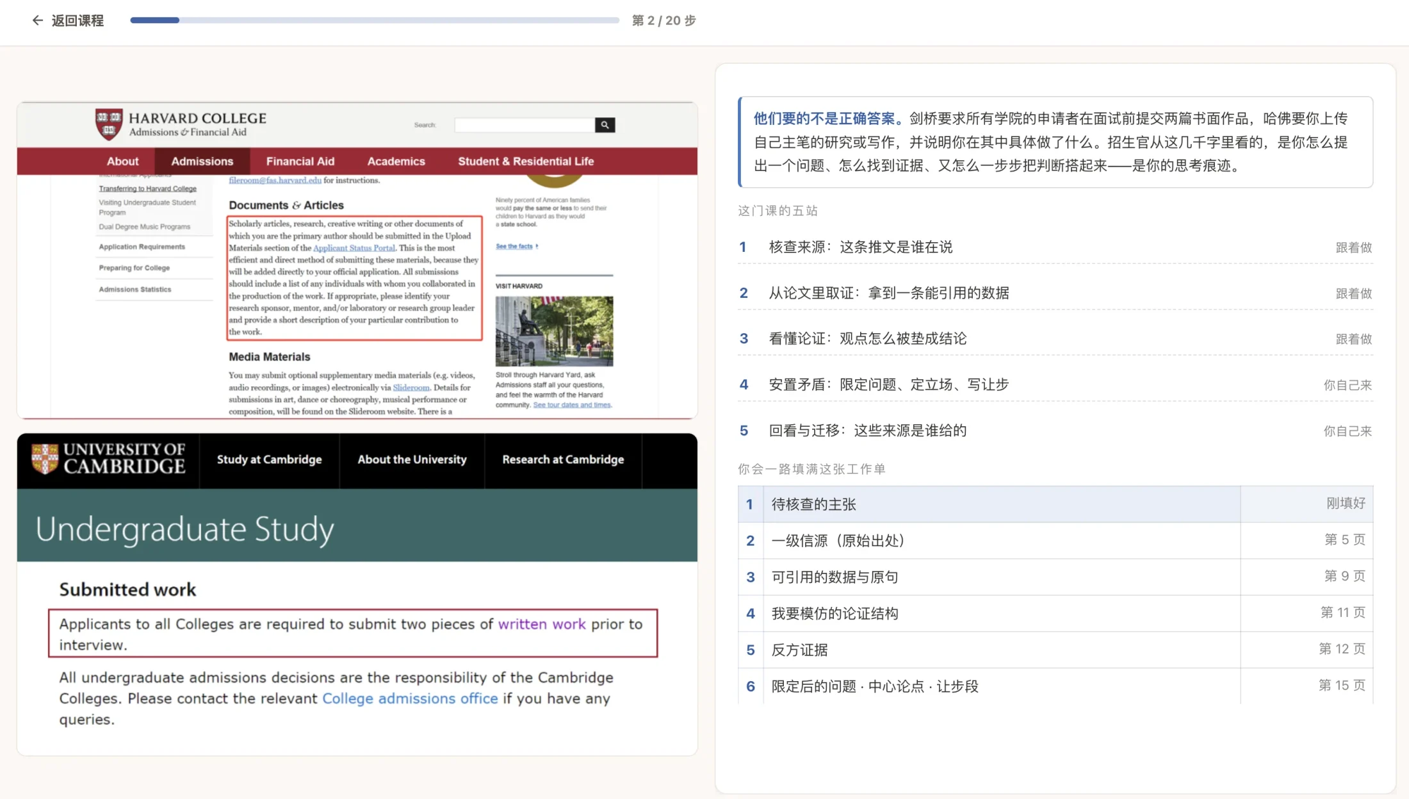Click Application Requirements sidebar item

pyautogui.click(x=142, y=247)
